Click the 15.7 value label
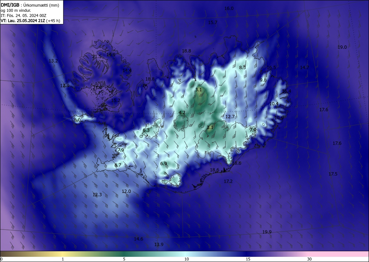 coord(213,23)
